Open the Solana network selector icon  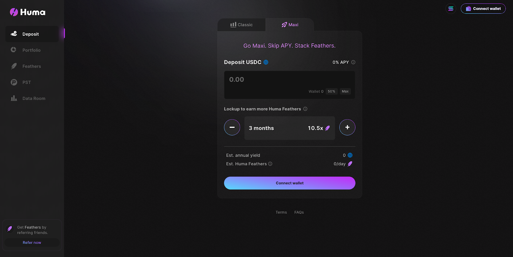pos(451,9)
